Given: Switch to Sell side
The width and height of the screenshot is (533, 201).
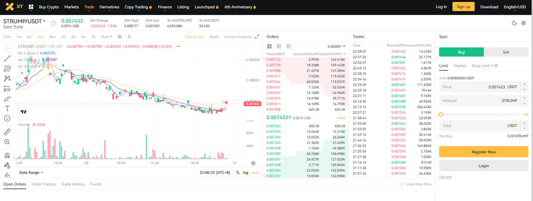Looking at the screenshot, I should pos(506,52).
